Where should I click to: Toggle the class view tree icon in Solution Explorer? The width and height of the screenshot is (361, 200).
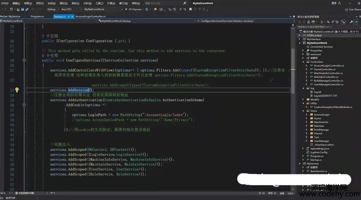tap(344, 22)
